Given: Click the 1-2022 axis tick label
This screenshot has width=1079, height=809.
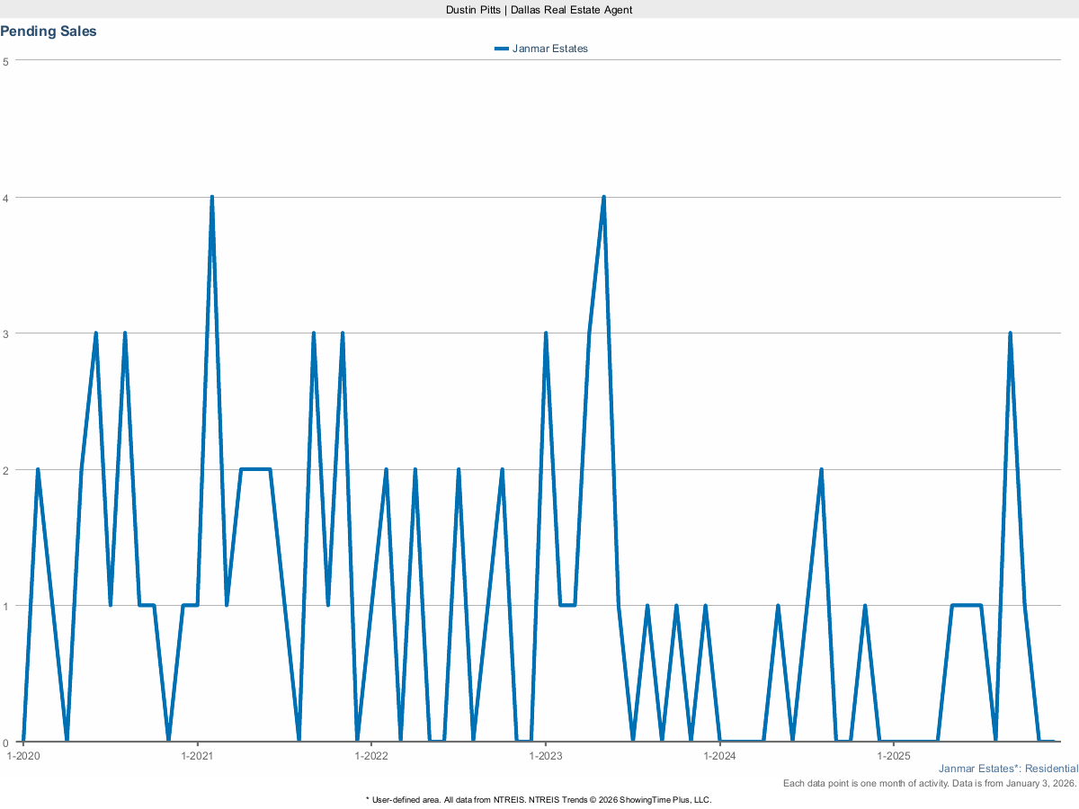Looking at the screenshot, I should pyautogui.click(x=373, y=756).
